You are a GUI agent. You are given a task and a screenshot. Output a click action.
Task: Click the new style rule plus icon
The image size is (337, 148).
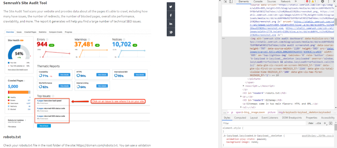(x=325, y=123)
